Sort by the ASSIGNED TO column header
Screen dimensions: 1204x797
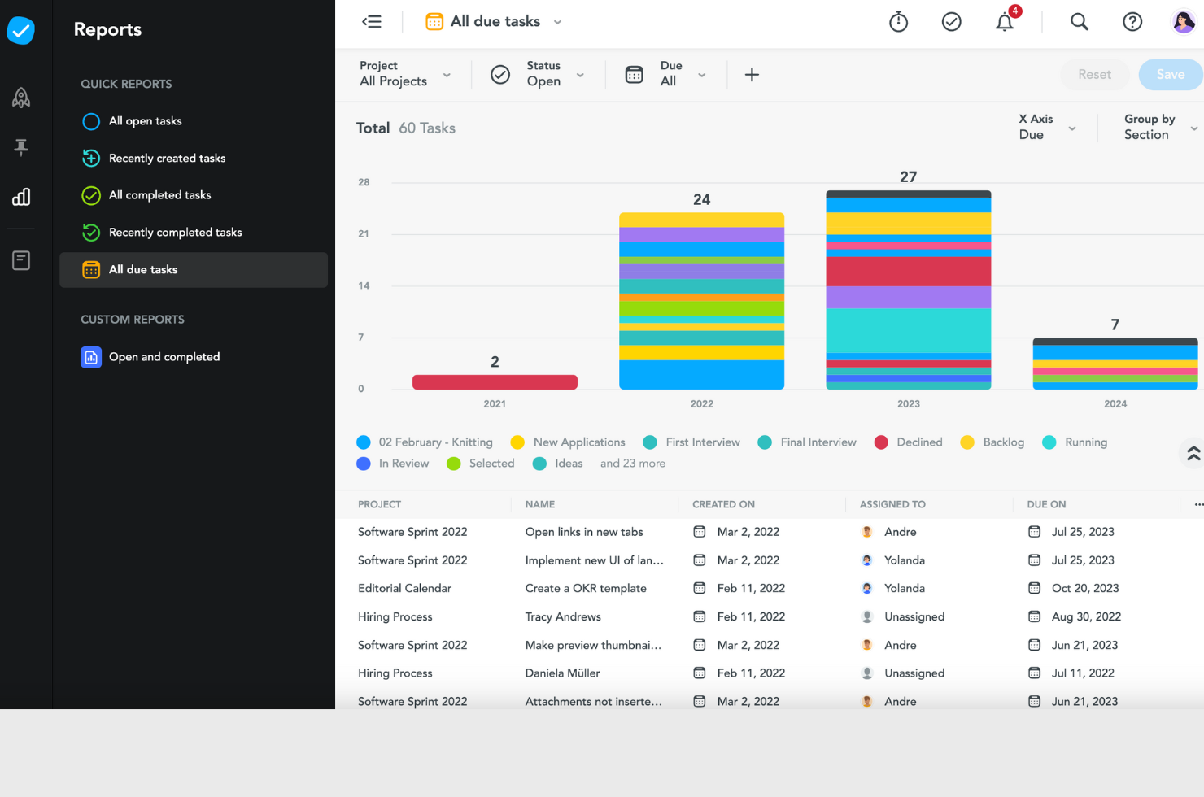(892, 505)
